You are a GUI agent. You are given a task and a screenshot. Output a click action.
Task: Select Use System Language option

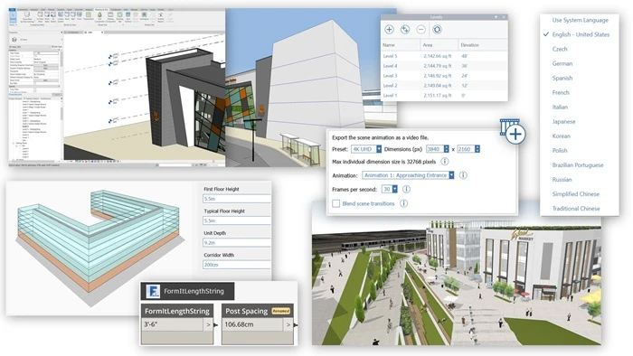click(x=581, y=20)
